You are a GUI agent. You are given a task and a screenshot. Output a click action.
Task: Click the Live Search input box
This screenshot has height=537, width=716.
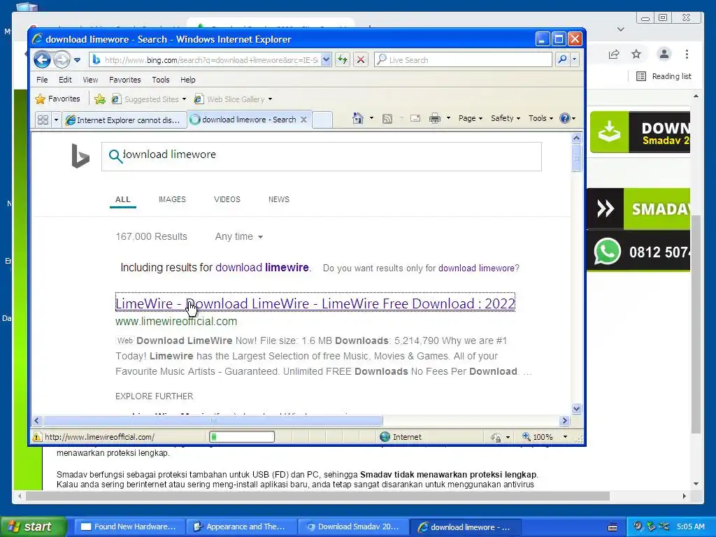(x=463, y=60)
